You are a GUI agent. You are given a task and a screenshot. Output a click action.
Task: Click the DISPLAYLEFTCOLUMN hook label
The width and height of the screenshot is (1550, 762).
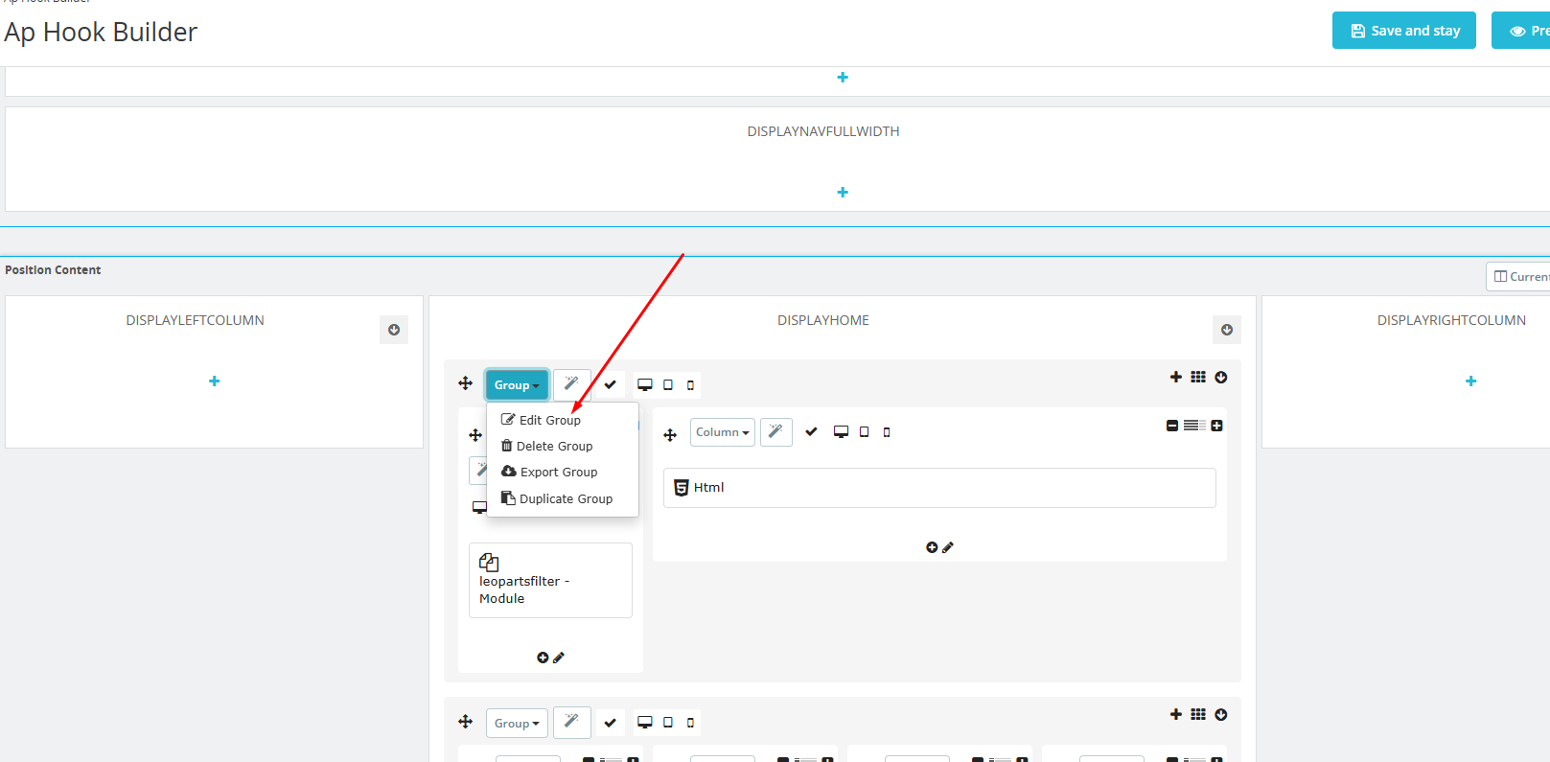click(195, 320)
